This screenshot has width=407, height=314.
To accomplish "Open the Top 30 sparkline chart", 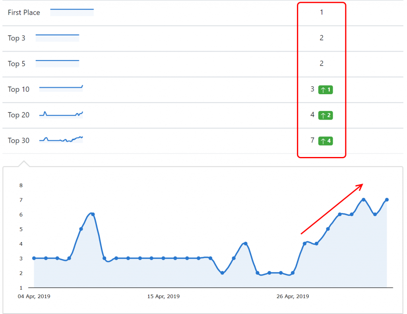I will pyautogui.click(x=61, y=140).
